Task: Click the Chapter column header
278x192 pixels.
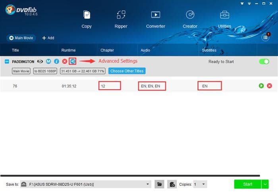Action: coord(107,50)
